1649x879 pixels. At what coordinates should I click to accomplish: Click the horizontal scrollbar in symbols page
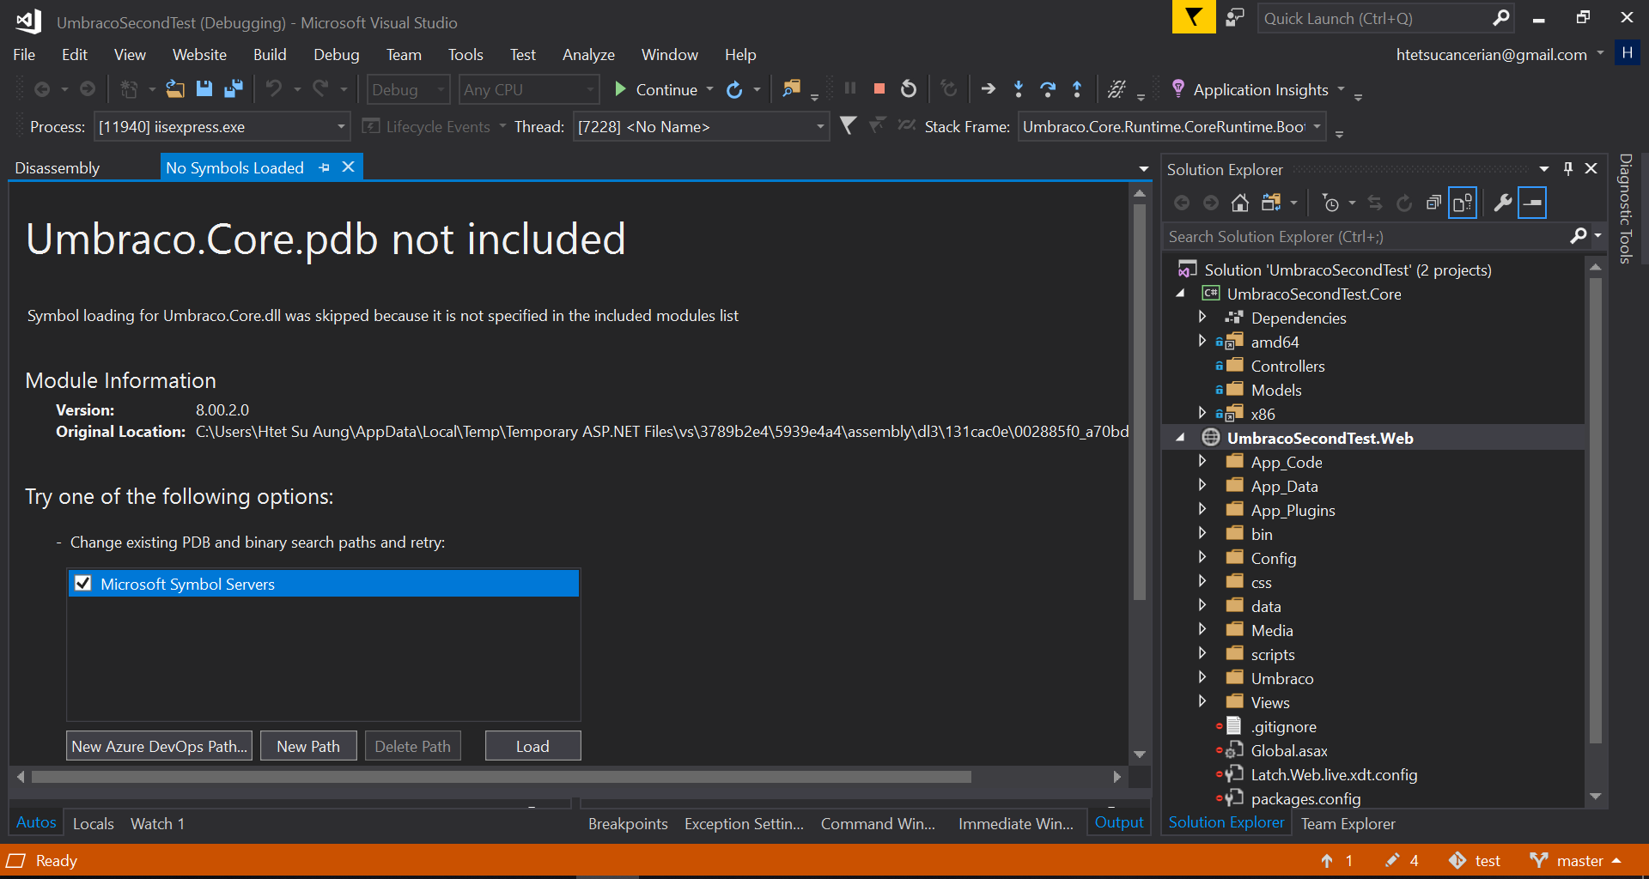(501, 776)
